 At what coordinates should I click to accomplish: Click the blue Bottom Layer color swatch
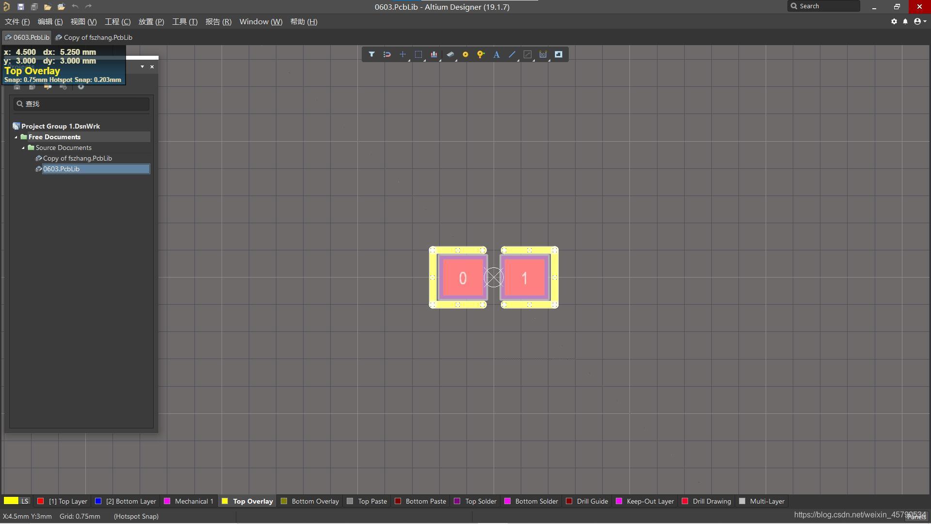click(x=98, y=501)
